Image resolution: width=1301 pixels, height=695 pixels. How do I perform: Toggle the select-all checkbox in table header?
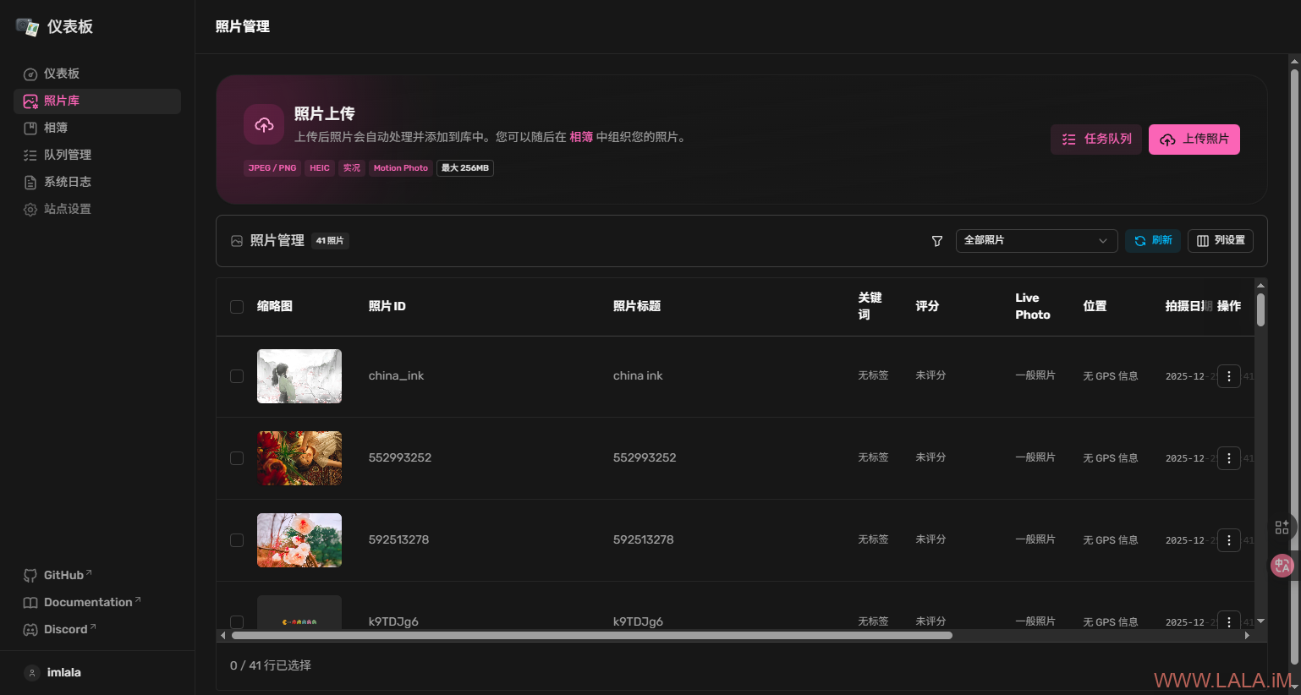pos(237,307)
